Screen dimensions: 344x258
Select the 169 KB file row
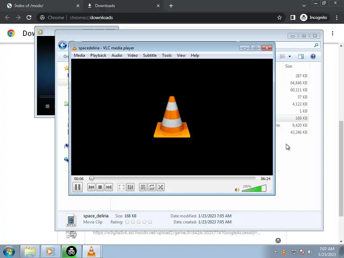pos(292,118)
